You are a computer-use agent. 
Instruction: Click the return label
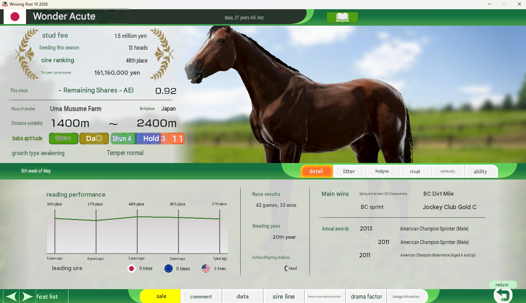pyautogui.click(x=502, y=285)
